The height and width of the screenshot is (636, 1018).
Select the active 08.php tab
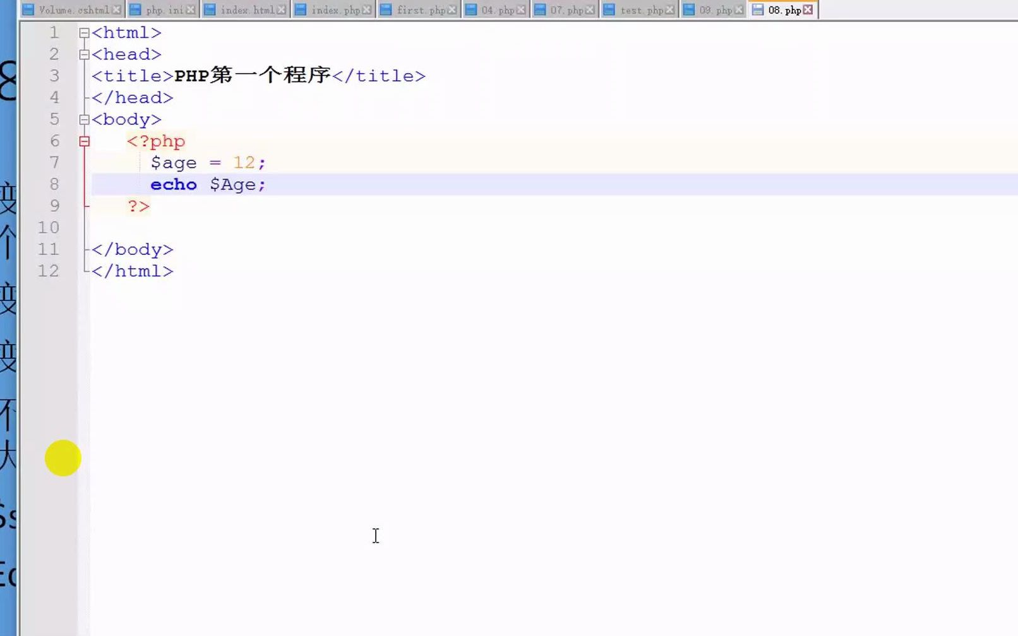(x=784, y=10)
